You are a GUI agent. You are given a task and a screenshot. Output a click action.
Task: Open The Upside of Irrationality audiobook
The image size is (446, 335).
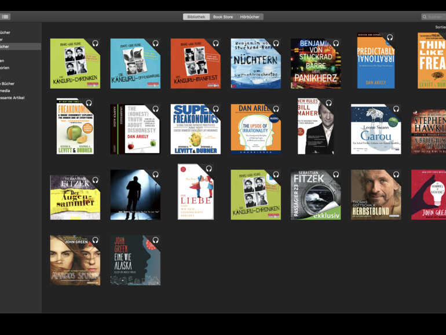[x=255, y=129]
